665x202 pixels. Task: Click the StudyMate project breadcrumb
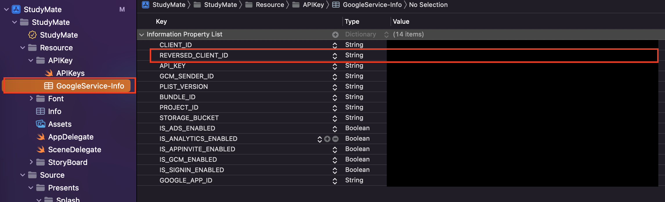pos(164,5)
